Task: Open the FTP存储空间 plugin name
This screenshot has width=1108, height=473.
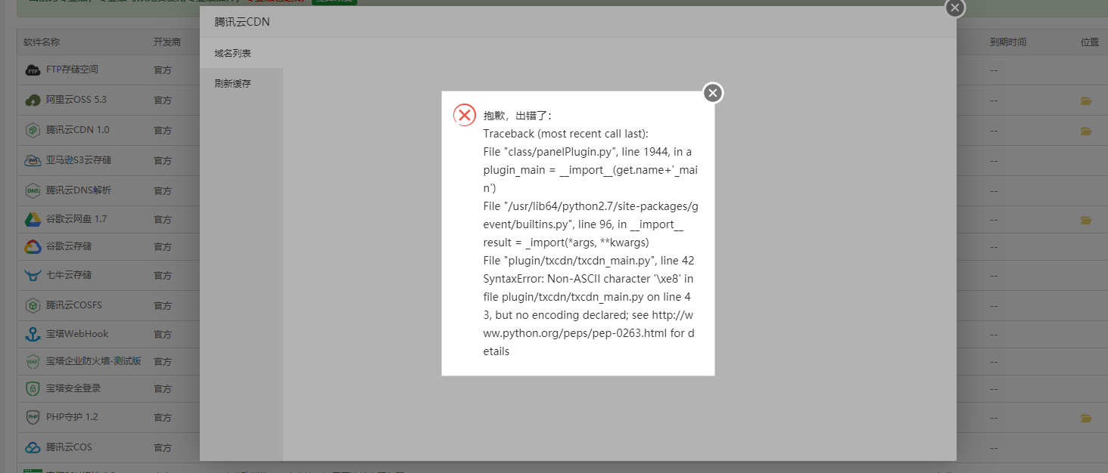Action: point(72,70)
